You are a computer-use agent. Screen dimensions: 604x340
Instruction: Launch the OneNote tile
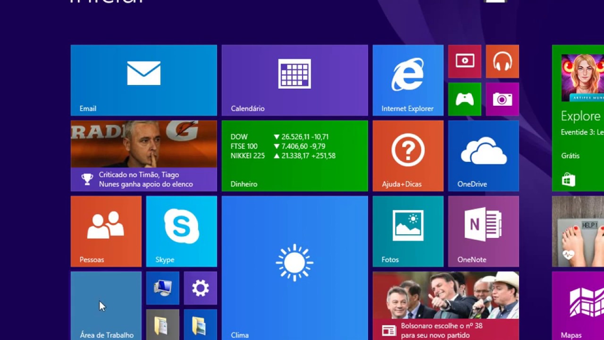484,231
